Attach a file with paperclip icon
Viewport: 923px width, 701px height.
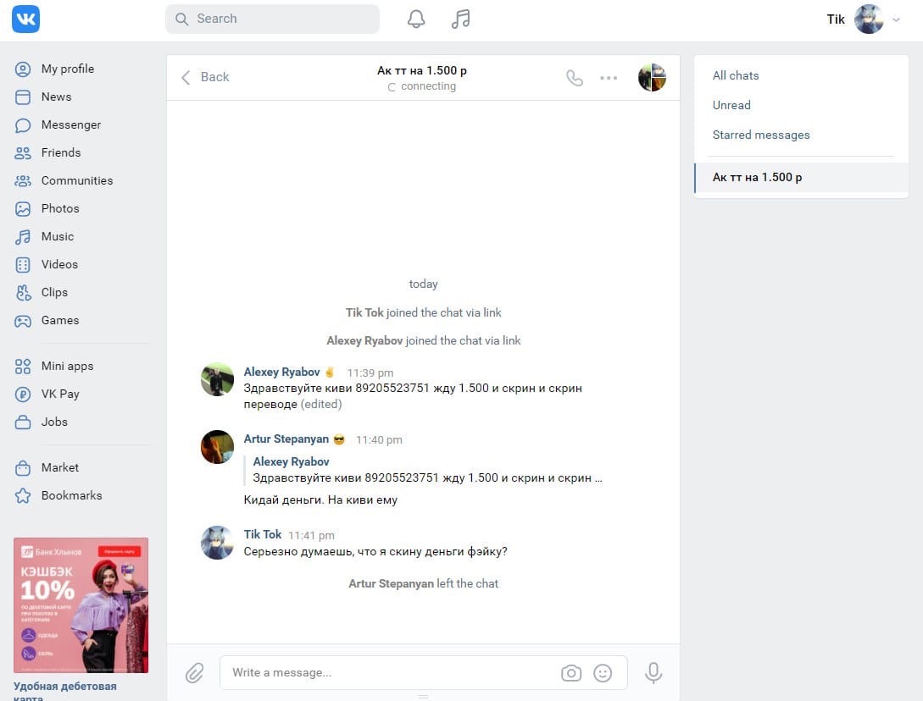coord(195,673)
